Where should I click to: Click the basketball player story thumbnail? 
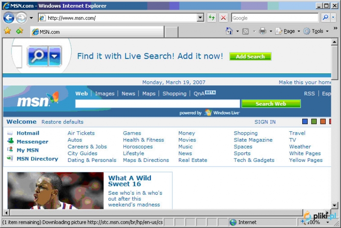point(55,190)
